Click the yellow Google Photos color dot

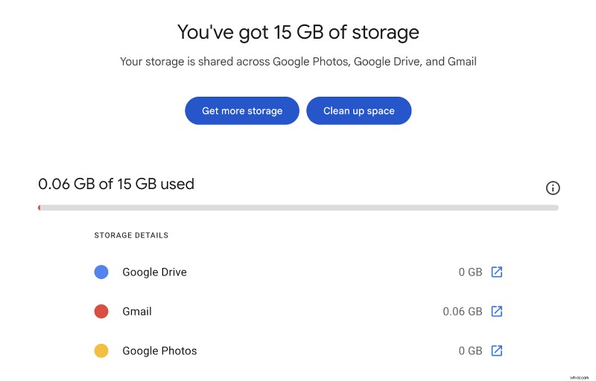point(101,350)
